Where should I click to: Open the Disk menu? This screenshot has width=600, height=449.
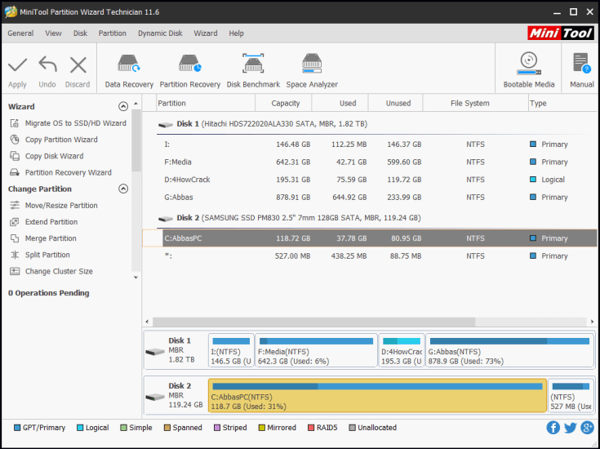point(80,33)
